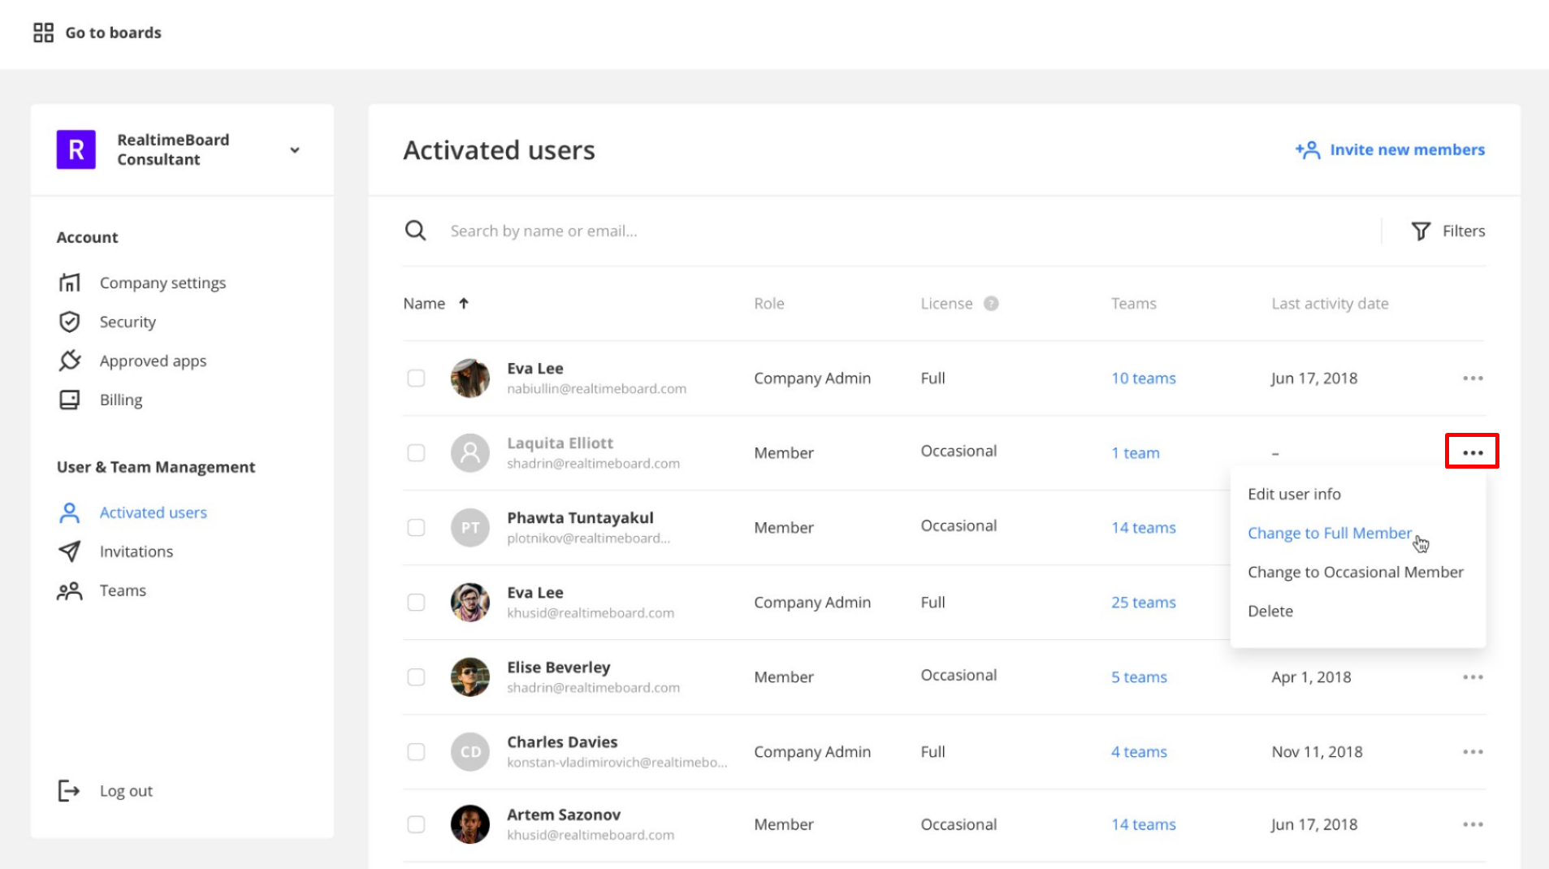
Task: Open the three-dot menu for Charles Davies
Action: click(1473, 751)
